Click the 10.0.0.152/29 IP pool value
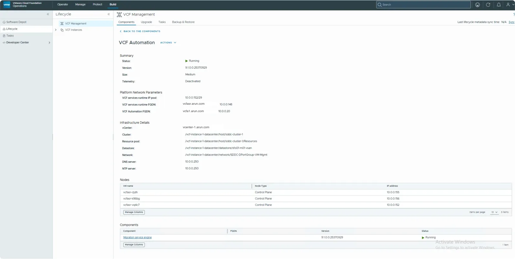Image resolution: width=515 pixels, height=259 pixels. tap(194, 98)
